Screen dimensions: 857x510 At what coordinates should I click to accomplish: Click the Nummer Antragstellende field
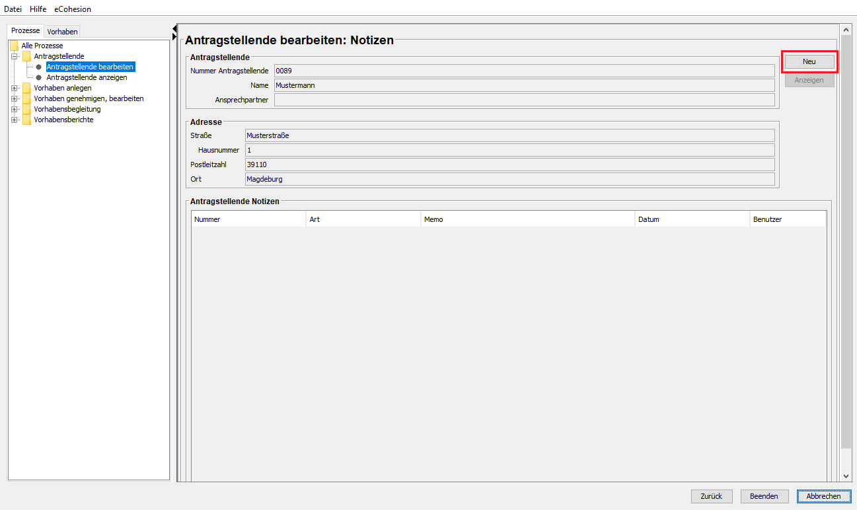(x=524, y=71)
